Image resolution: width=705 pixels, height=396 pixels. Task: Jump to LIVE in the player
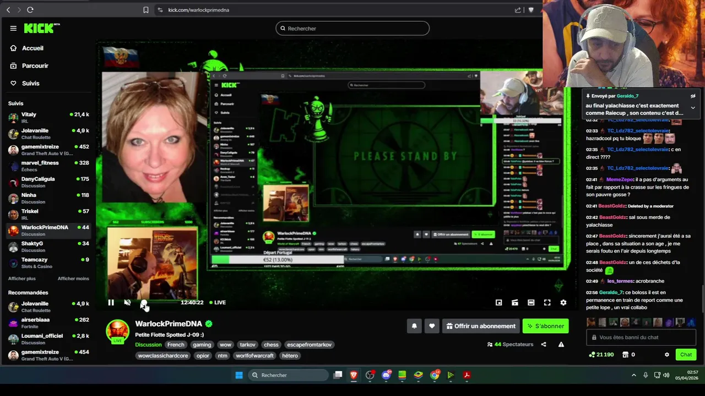(x=217, y=302)
